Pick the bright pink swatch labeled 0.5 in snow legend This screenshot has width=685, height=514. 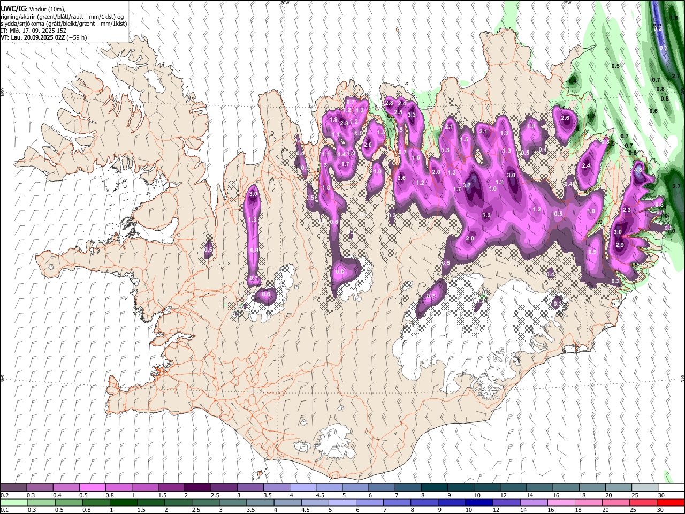coord(92,487)
